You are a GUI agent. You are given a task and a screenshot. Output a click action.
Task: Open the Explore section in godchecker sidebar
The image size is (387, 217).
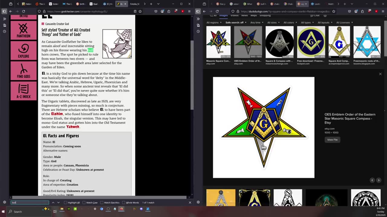[x=23, y=50]
